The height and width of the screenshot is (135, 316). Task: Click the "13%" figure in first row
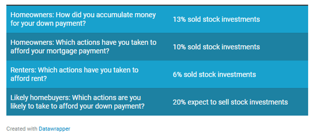tap(179, 19)
